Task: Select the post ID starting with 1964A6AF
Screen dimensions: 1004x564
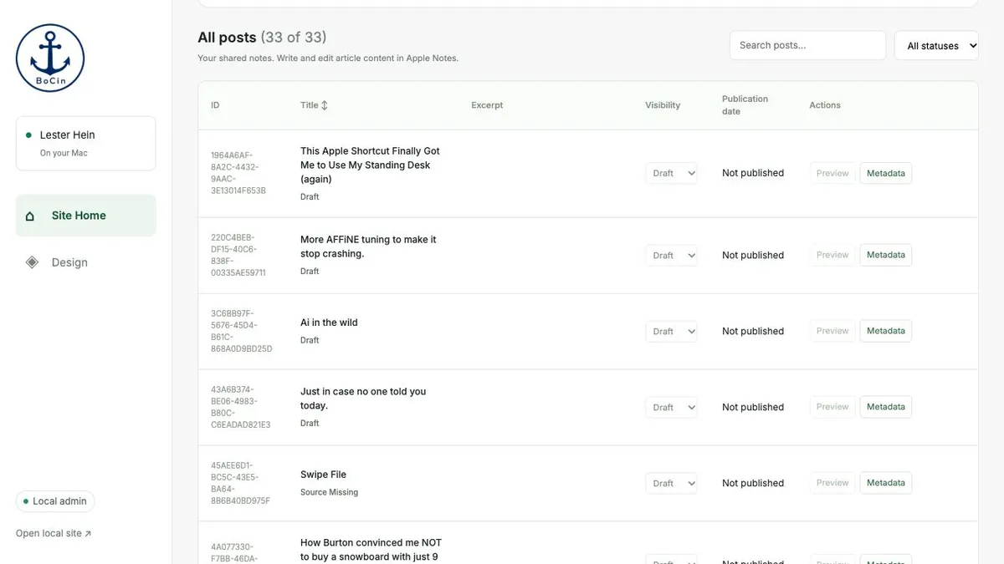Action: click(238, 173)
